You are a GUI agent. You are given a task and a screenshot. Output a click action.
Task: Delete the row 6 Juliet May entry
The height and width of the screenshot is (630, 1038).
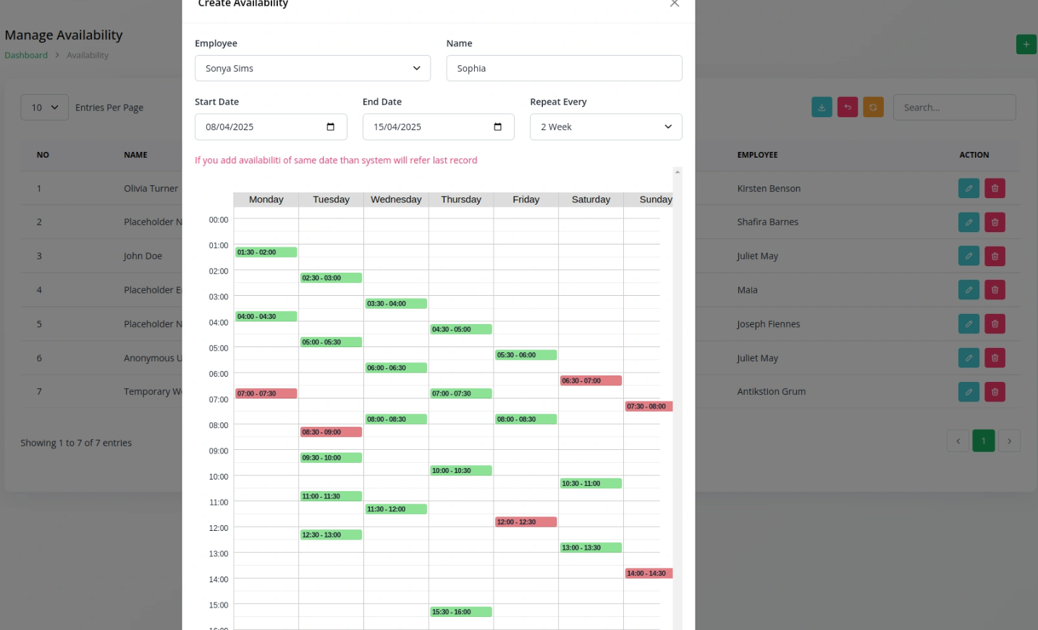tap(995, 357)
